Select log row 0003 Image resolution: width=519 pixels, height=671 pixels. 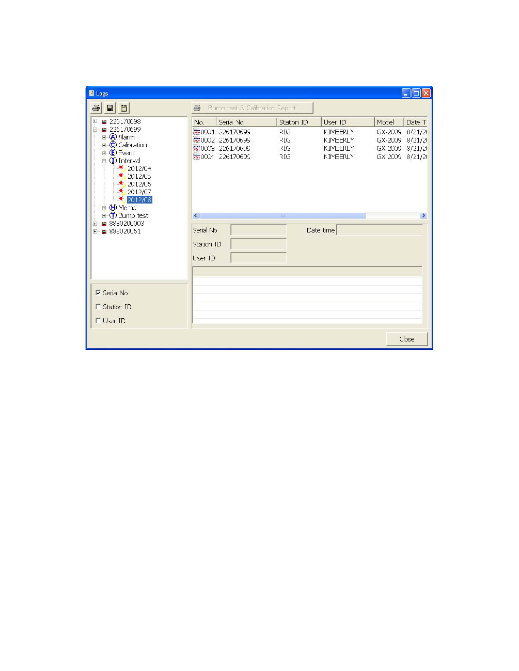point(310,148)
